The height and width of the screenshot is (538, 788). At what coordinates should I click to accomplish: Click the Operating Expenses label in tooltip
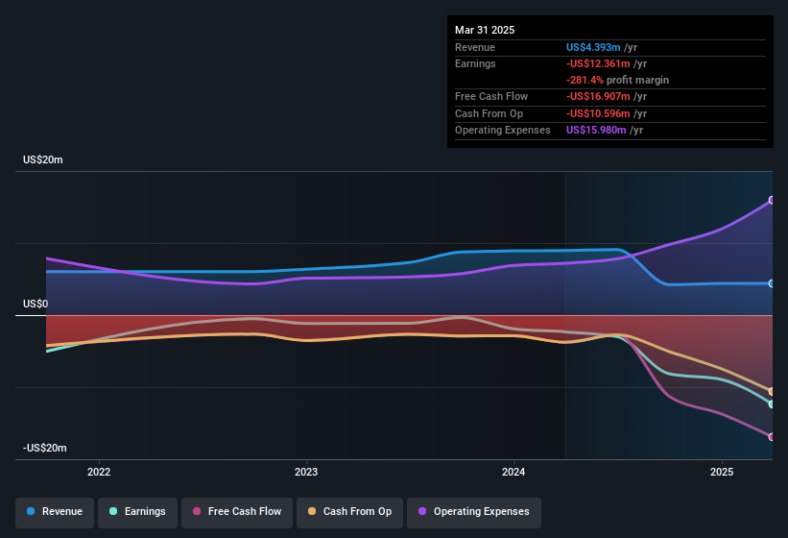pos(503,131)
